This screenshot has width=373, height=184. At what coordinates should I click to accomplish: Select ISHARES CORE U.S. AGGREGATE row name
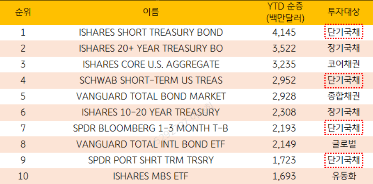[x=151, y=65]
